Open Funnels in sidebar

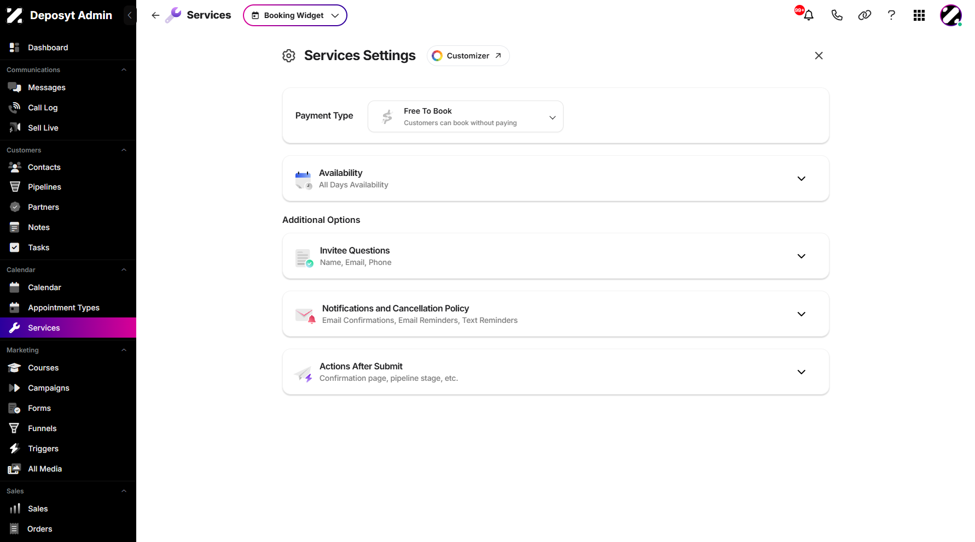[68, 428]
